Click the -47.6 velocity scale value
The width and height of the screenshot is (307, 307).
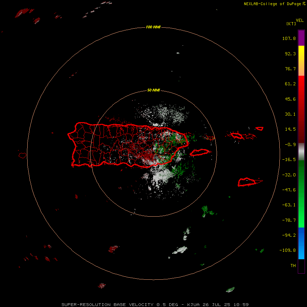pyautogui.click(x=289, y=190)
